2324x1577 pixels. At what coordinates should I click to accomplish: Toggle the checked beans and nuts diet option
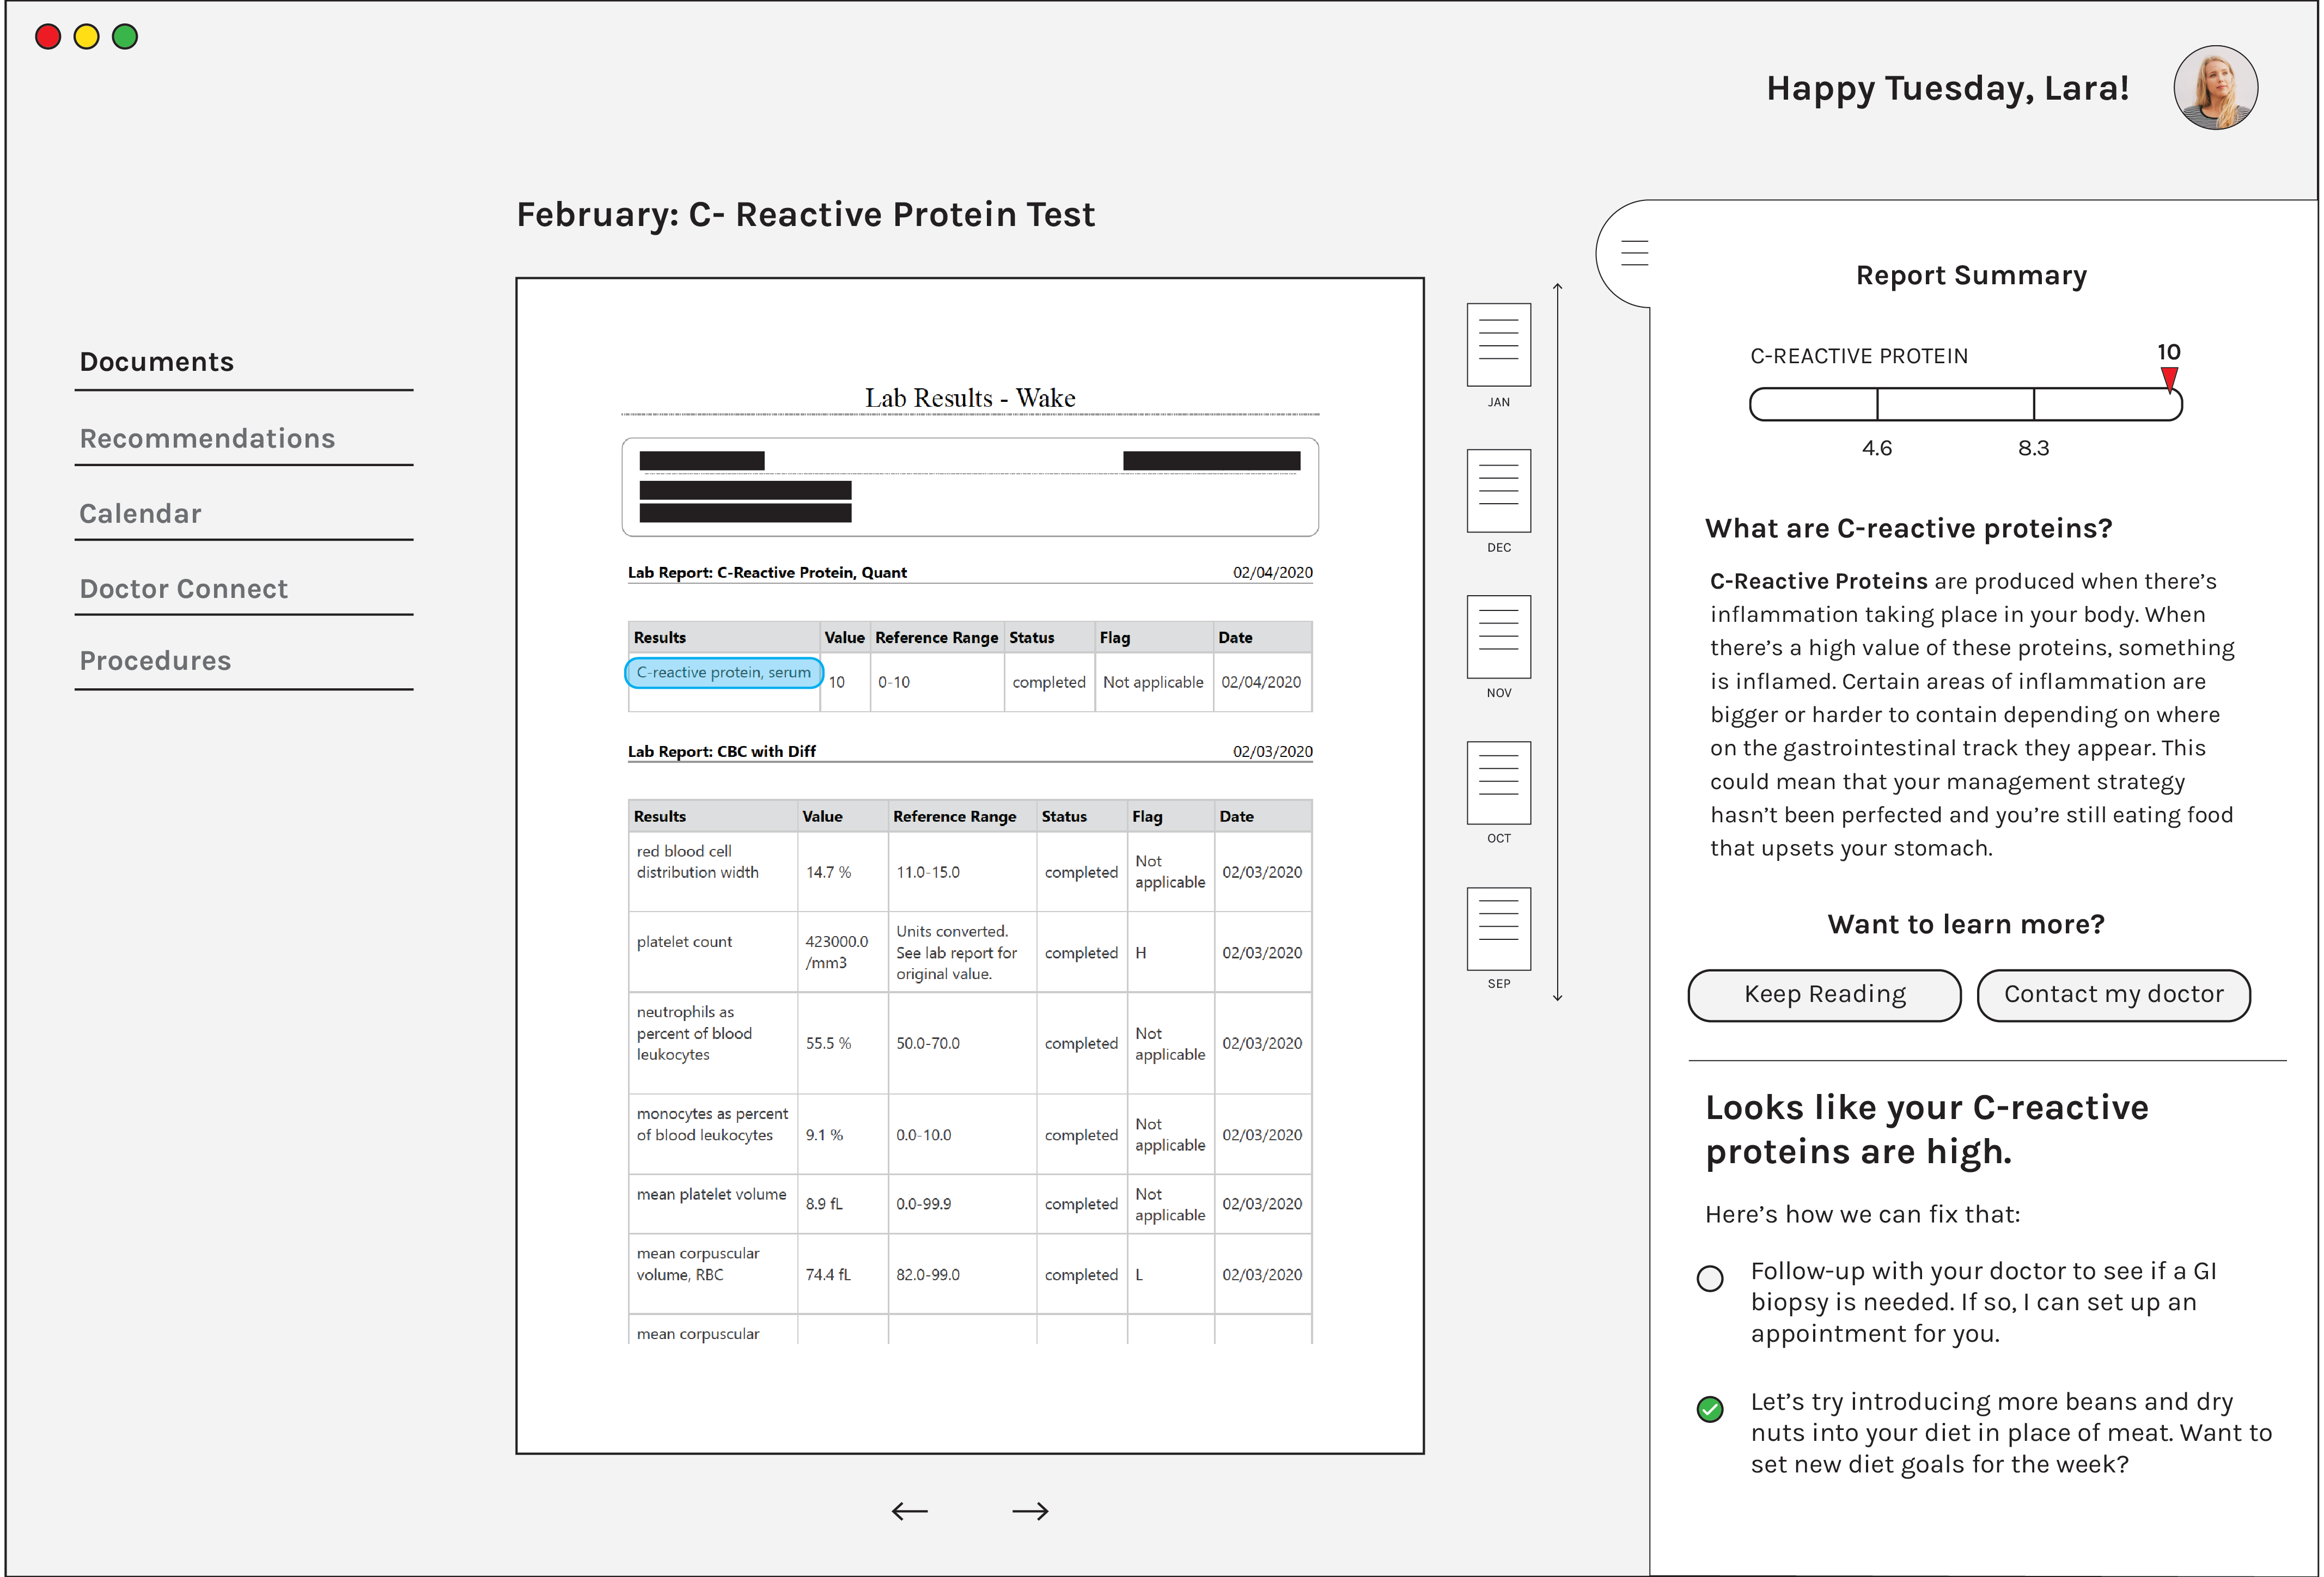pos(1710,1409)
